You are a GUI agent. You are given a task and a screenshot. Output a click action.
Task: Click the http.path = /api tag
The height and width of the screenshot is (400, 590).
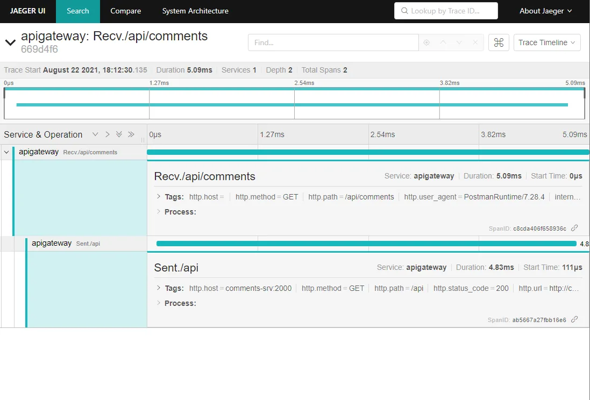399,288
